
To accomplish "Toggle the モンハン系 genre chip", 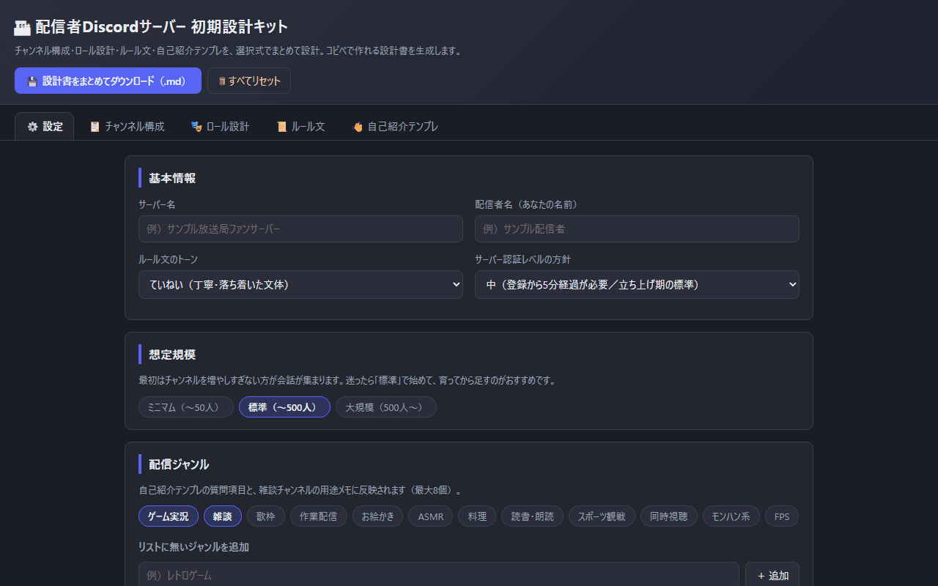I will pyautogui.click(x=731, y=516).
